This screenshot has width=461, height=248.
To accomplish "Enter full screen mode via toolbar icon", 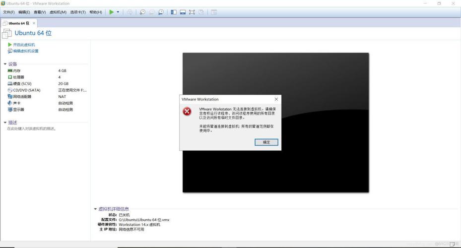I will [192, 12].
